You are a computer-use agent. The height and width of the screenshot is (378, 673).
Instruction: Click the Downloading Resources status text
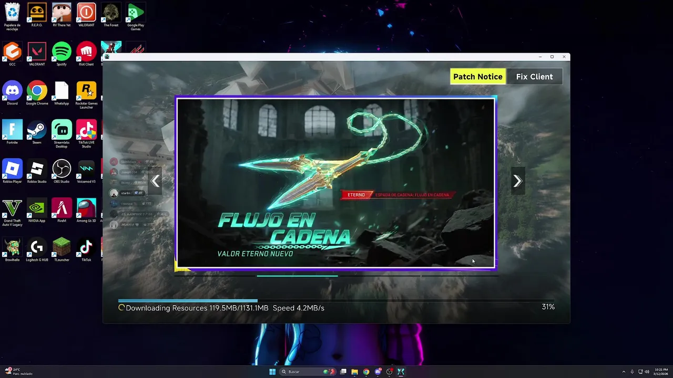[x=225, y=308]
